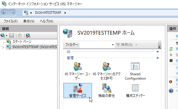Click the 接続 panel header
The height and width of the screenshot is (109, 178).
pyautogui.click(x=29, y=29)
